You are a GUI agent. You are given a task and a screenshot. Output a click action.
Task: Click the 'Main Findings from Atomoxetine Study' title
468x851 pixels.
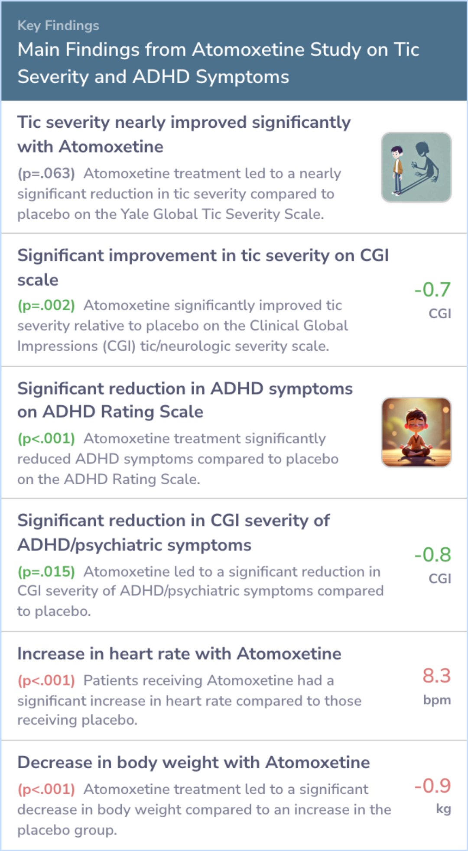click(x=218, y=63)
